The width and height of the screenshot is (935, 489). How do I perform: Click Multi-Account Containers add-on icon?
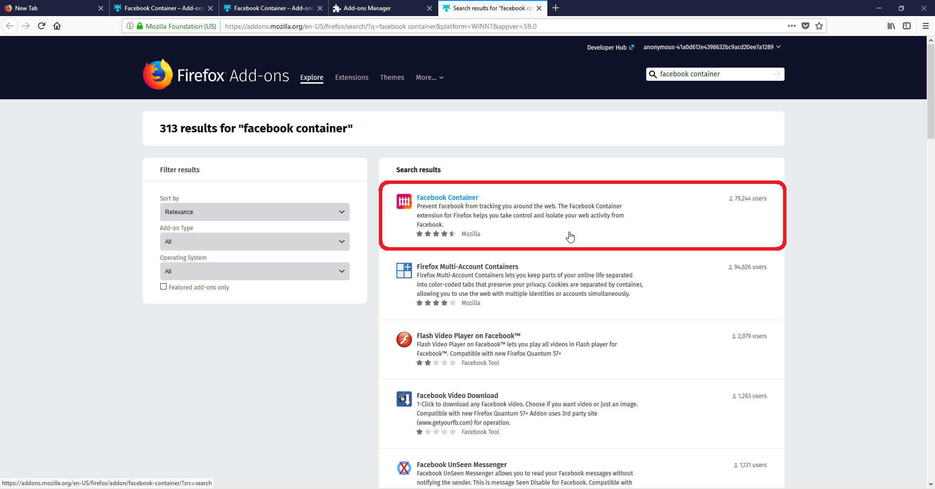[x=404, y=270]
